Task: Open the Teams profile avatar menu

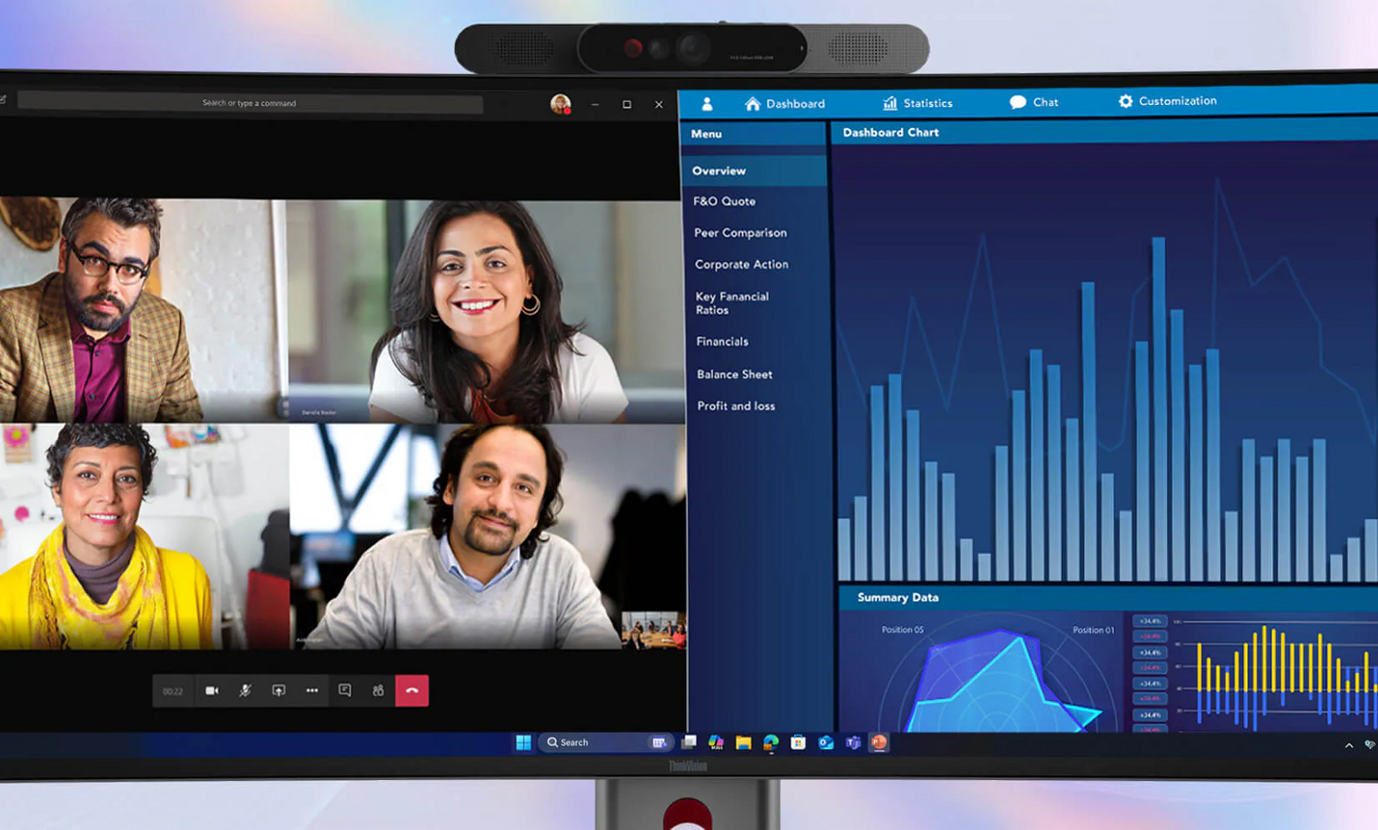Action: click(561, 104)
